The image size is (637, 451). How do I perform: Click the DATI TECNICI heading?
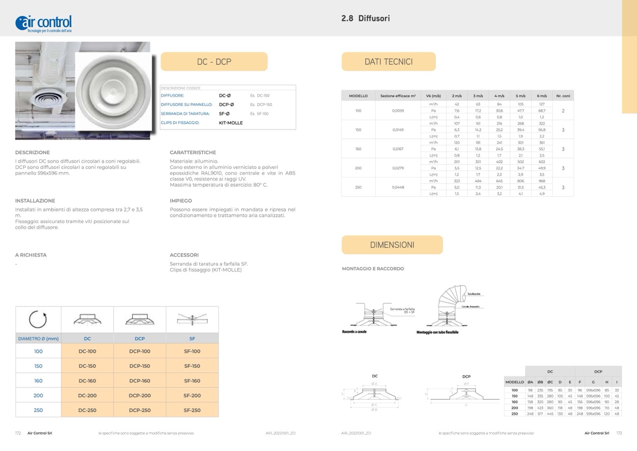click(x=388, y=62)
